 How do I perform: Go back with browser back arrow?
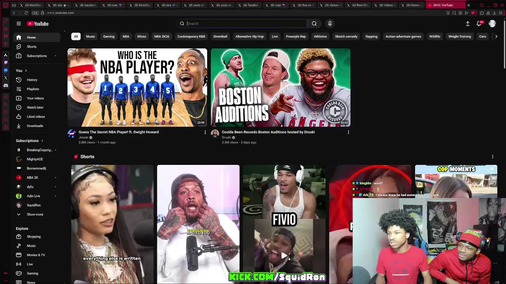click(14, 13)
